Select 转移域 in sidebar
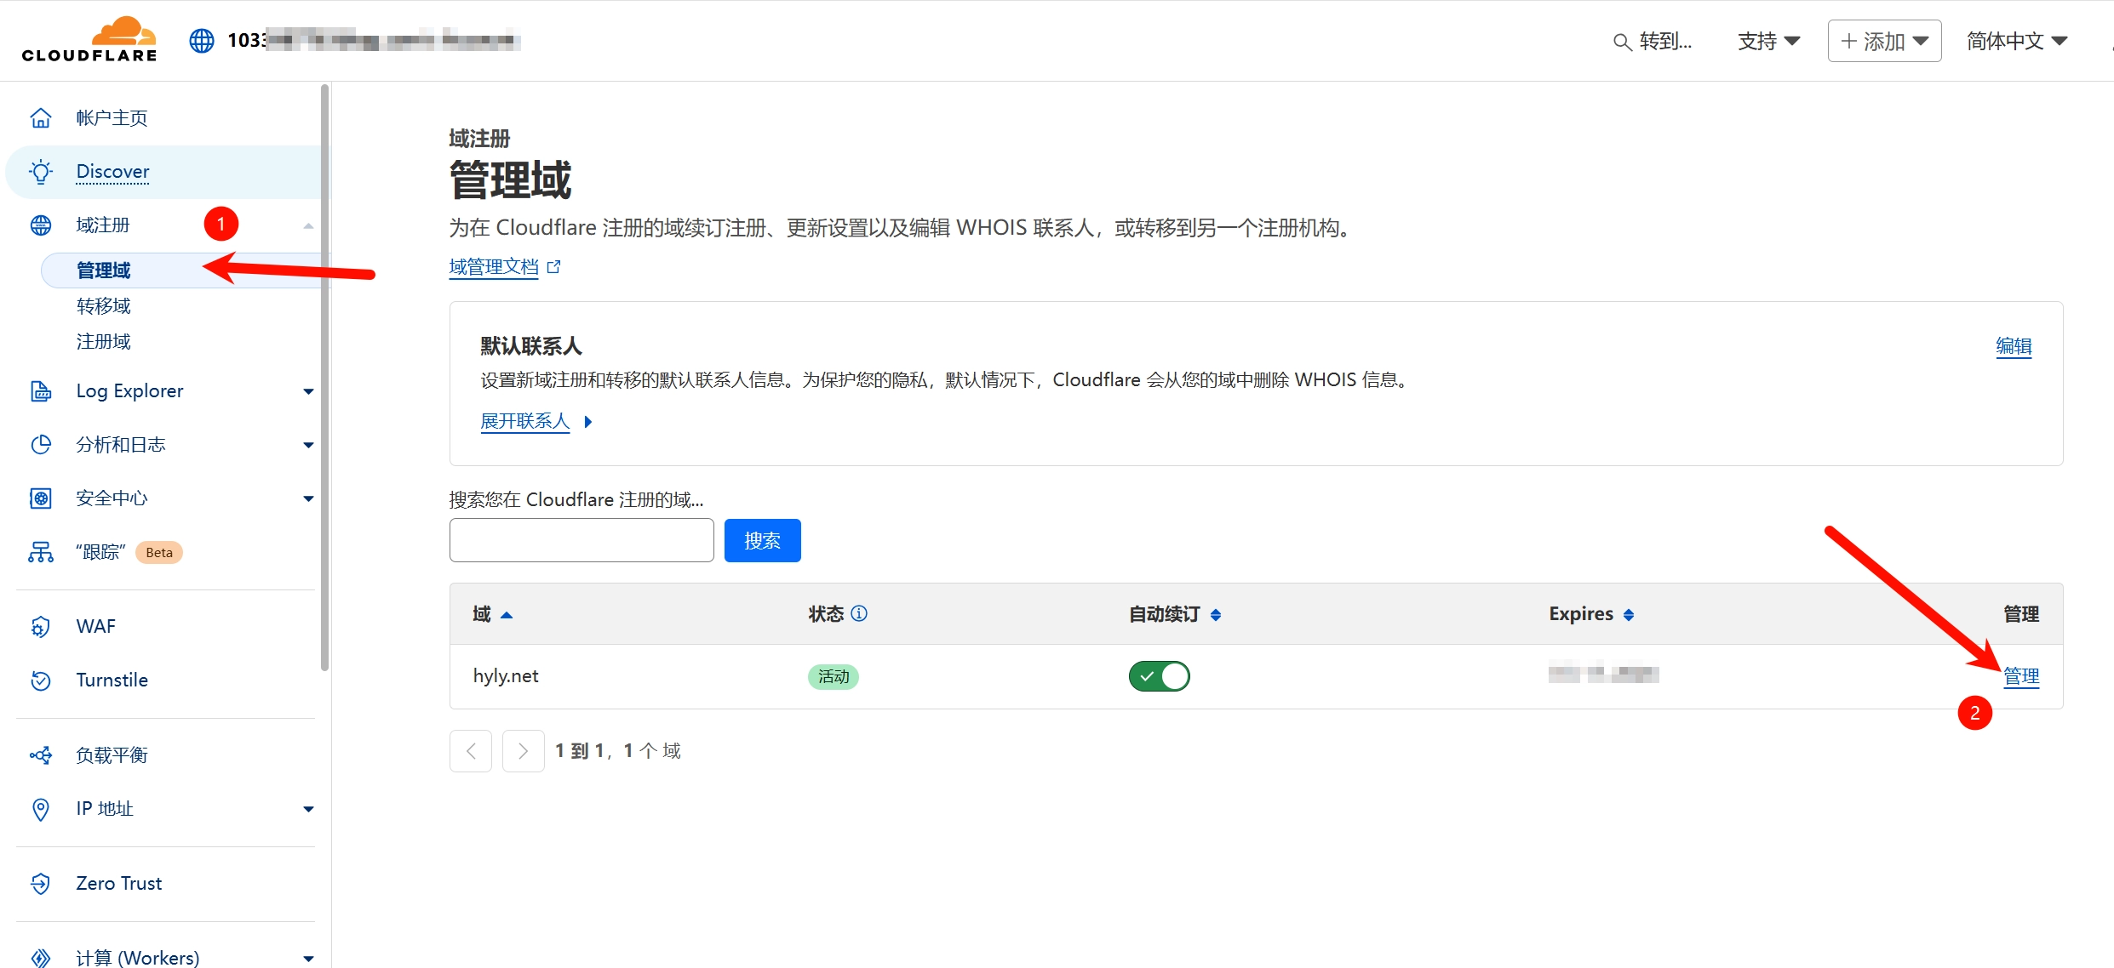2114x968 pixels. [x=103, y=306]
